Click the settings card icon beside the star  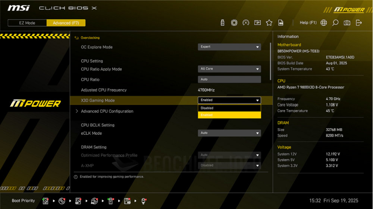[257, 23]
